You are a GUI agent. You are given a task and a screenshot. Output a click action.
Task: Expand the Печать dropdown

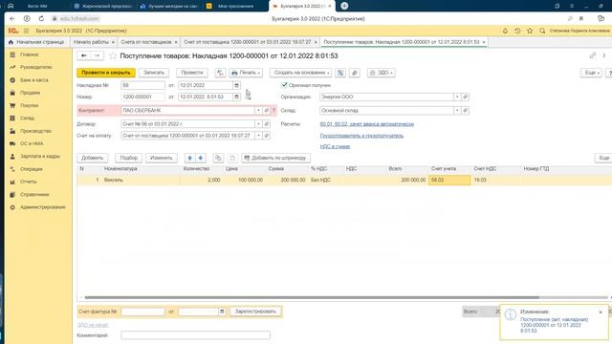pos(246,73)
